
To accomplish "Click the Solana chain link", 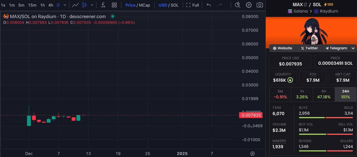I will (x=298, y=11).
